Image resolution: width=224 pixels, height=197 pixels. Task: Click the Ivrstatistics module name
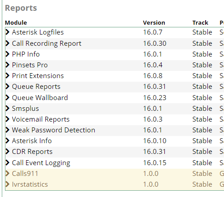tap(30, 184)
